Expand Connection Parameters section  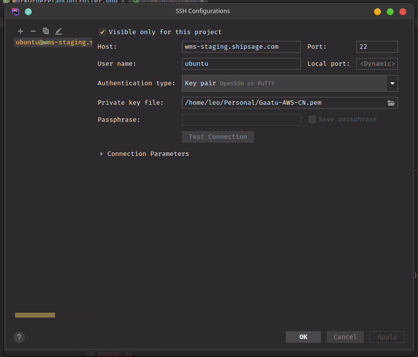pyautogui.click(x=101, y=154)
